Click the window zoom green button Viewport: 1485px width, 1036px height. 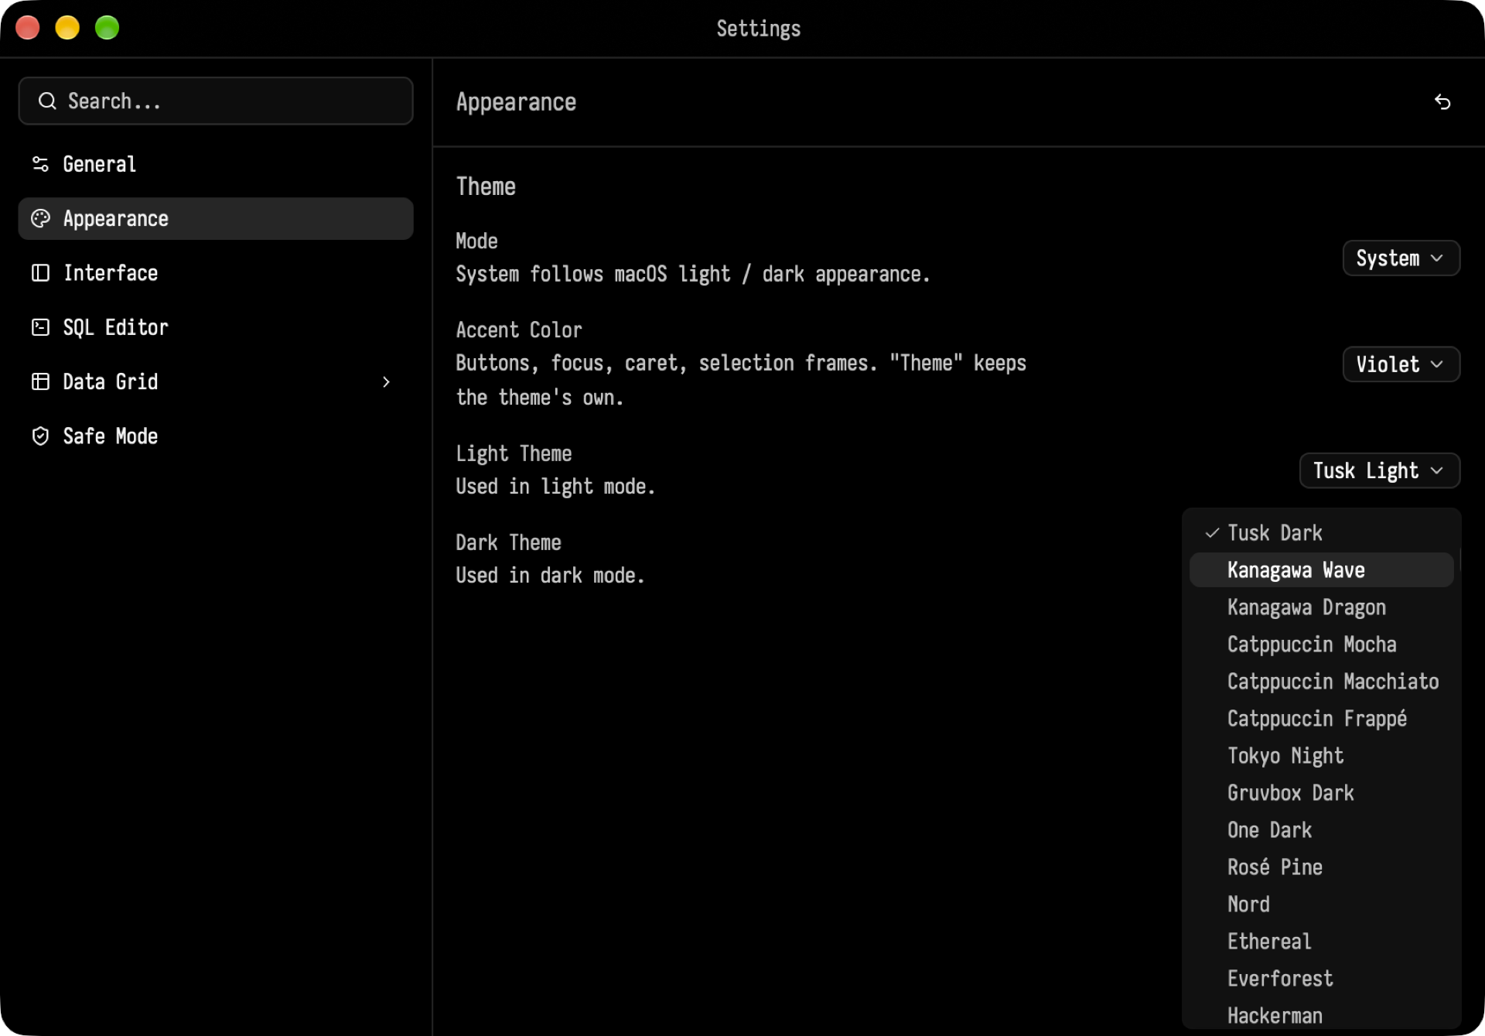coord(107,28)
